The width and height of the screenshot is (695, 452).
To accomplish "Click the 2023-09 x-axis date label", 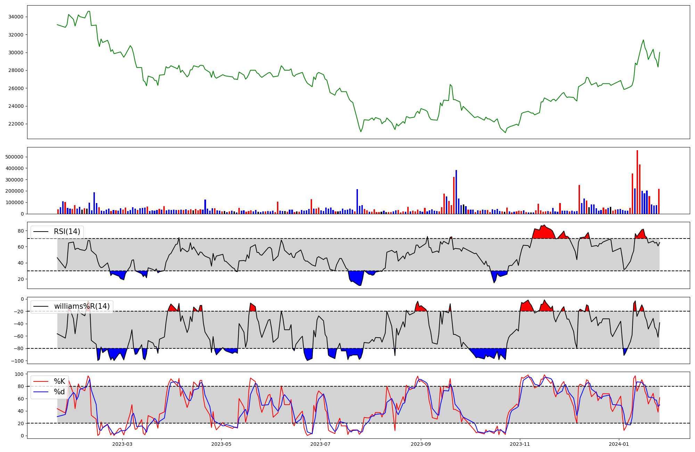I will point(421,444).
